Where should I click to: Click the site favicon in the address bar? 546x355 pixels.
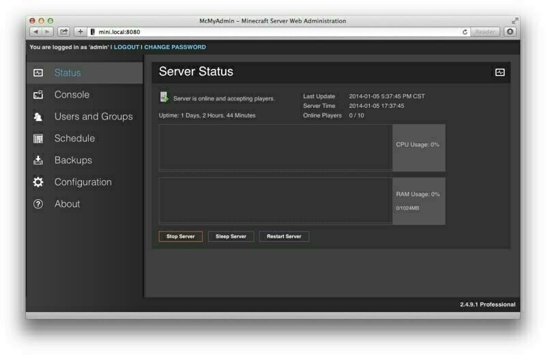pyautogui.click(x=93, y=32)
